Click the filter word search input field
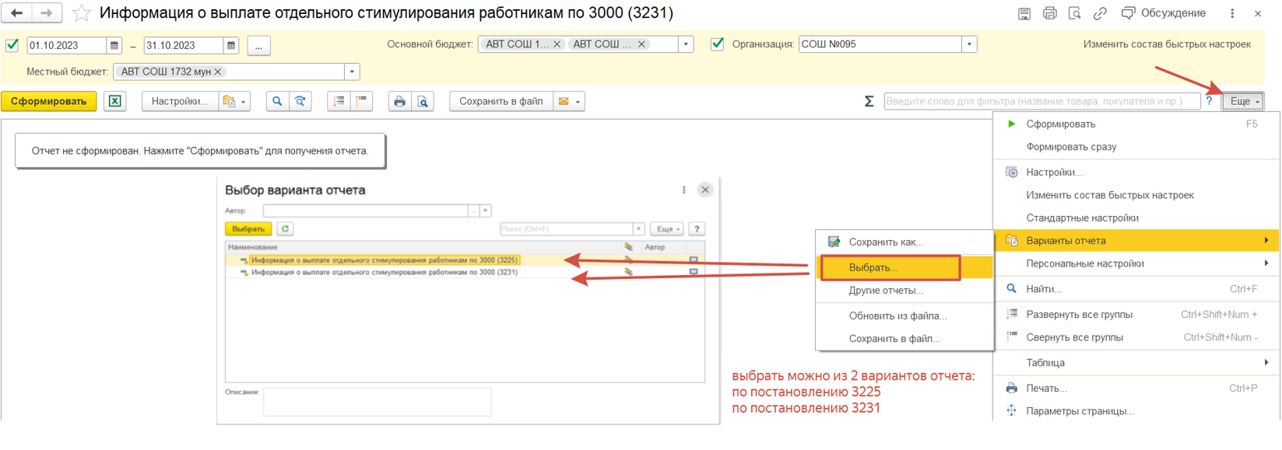 pos(1041,101)
